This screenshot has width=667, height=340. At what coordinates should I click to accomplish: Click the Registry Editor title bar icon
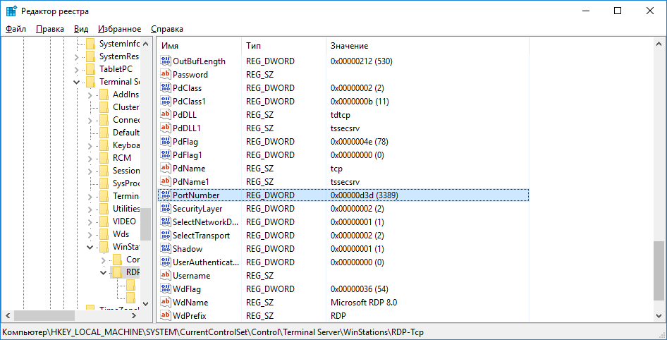pyautogui.click(x=11, y=11)
